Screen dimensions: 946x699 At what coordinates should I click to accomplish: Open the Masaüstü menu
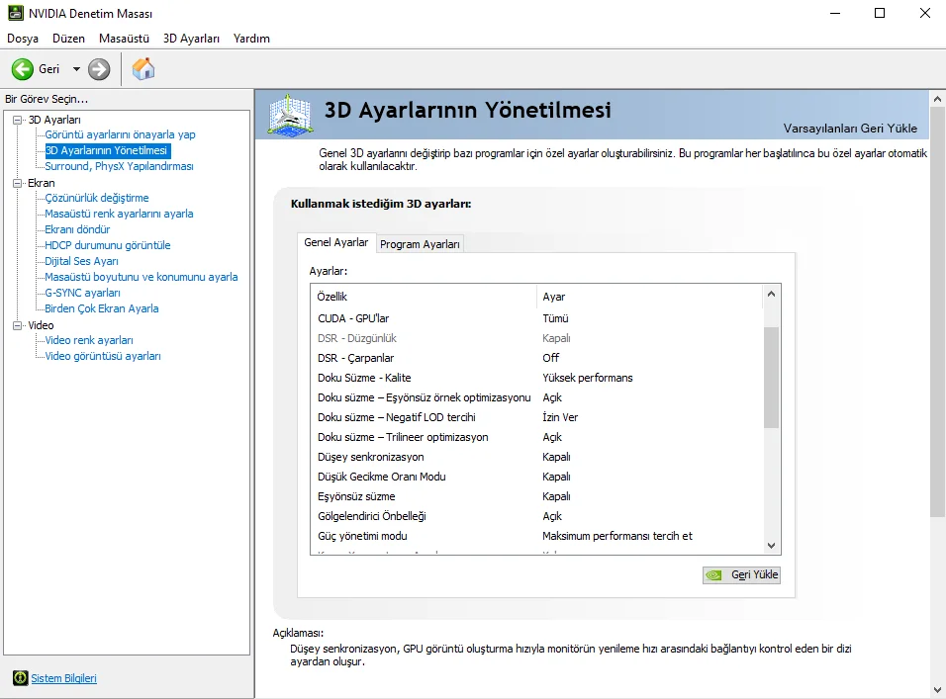point(124,39)
